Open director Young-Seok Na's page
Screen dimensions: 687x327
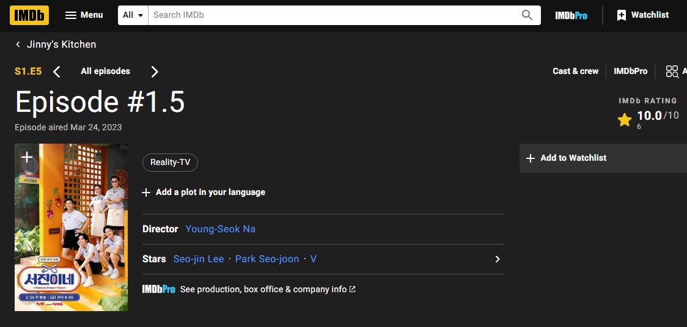(x=221, y=229)
